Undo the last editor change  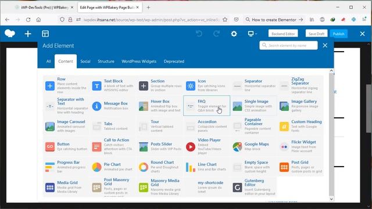coord(199,34)
